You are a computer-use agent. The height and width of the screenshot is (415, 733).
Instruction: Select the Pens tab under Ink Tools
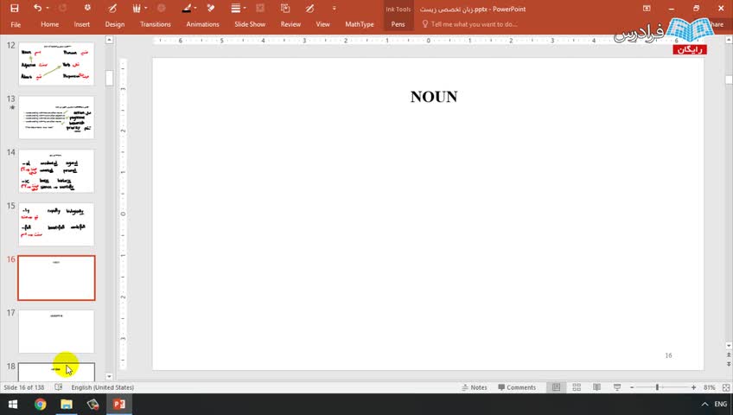(398, 24)
